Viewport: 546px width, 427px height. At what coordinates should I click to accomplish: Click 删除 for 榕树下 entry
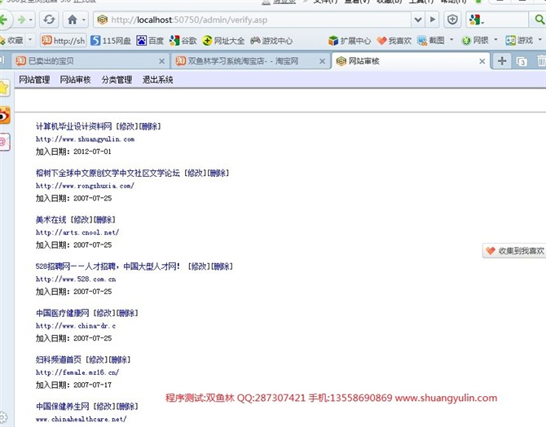218,173
